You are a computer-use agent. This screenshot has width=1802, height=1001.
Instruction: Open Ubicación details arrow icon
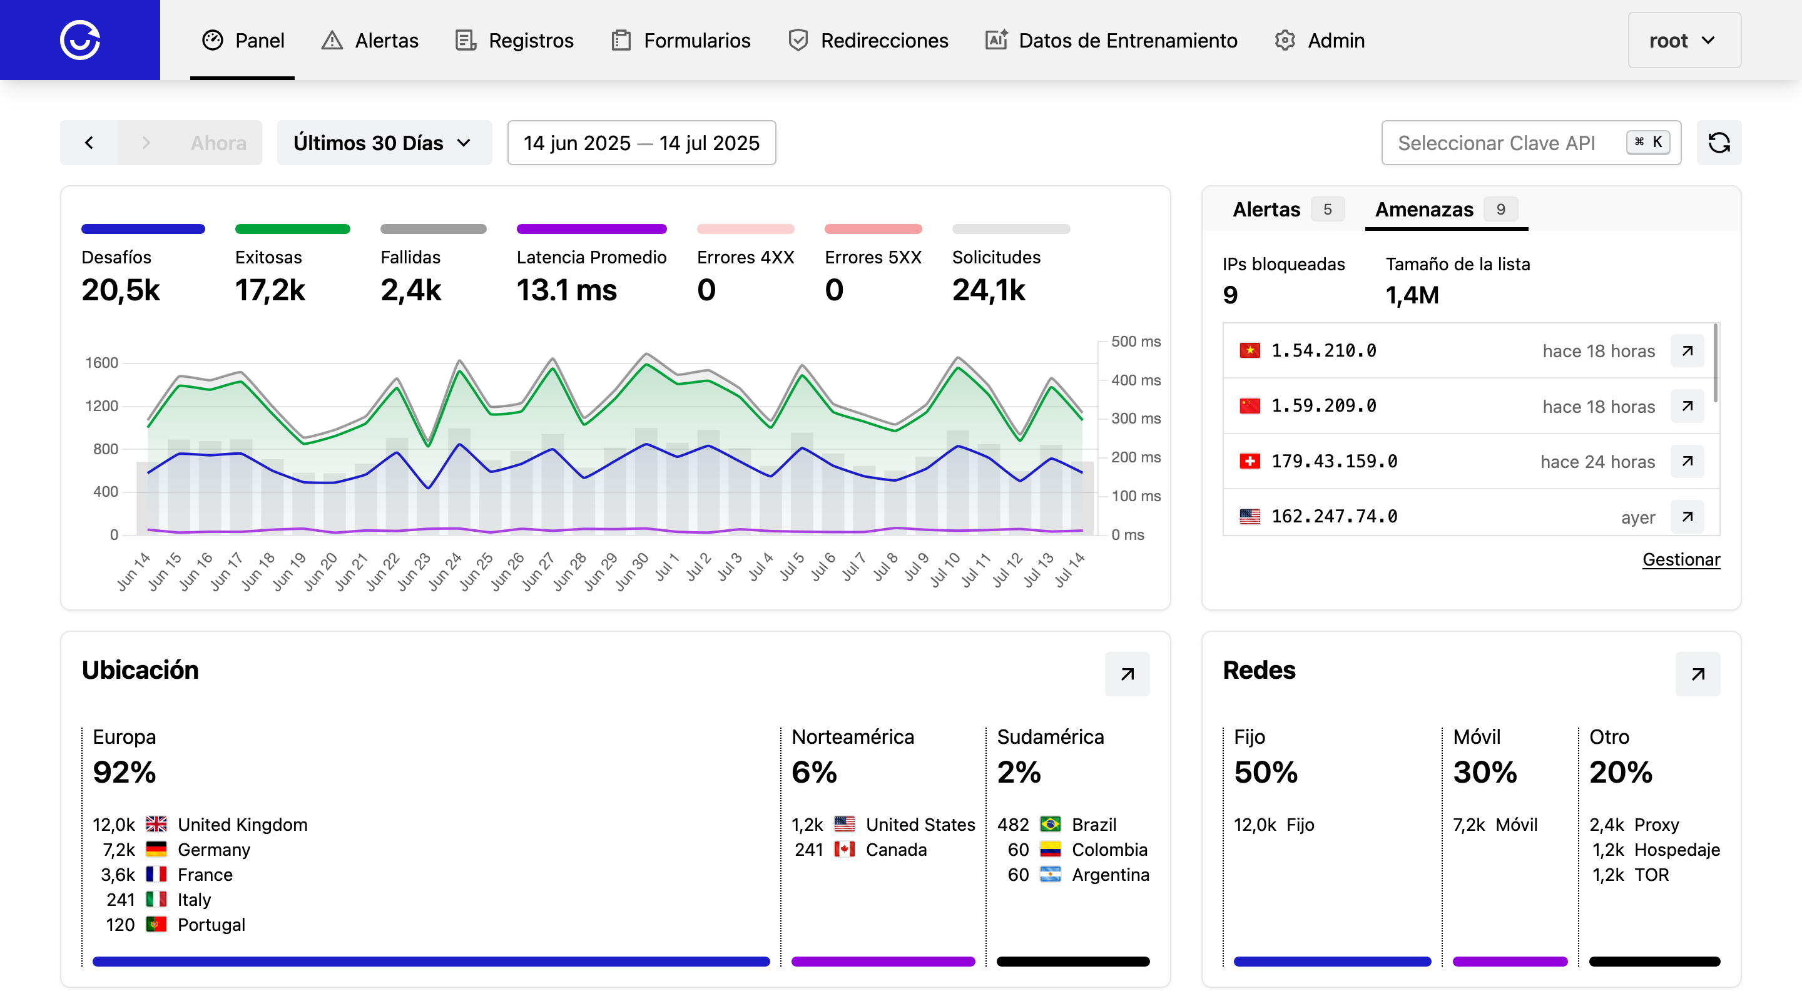click(x=1126, y=674)
